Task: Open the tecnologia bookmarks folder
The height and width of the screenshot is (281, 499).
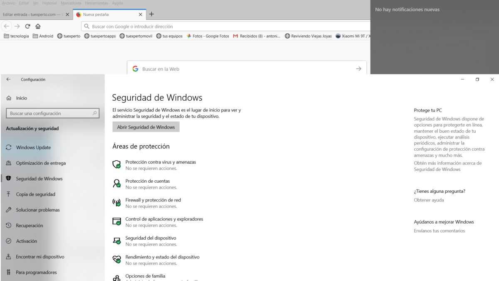Action: (x=16, y=36)
